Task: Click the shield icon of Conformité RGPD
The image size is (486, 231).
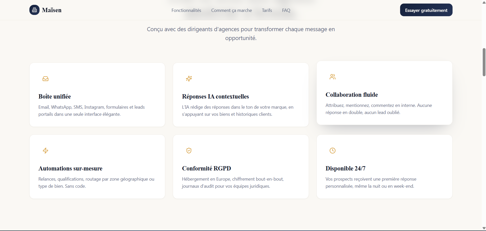Action: (x=189, y=151)
